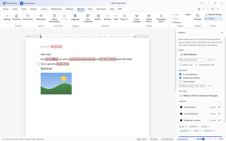Viewport: 226px width, 141px height.
Task: Click Mark an area of a picture
Action: tap(199, 96)
